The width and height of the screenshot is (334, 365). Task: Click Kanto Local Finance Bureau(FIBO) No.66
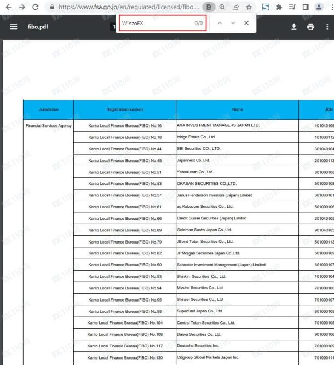(x=125, y=218)
